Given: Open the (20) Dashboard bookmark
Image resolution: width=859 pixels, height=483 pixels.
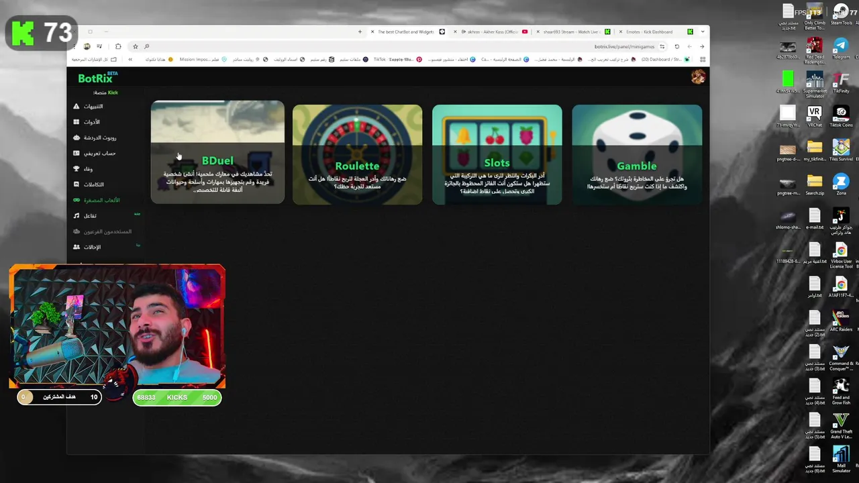Looking at the screenshot, I should coord(665,59).
